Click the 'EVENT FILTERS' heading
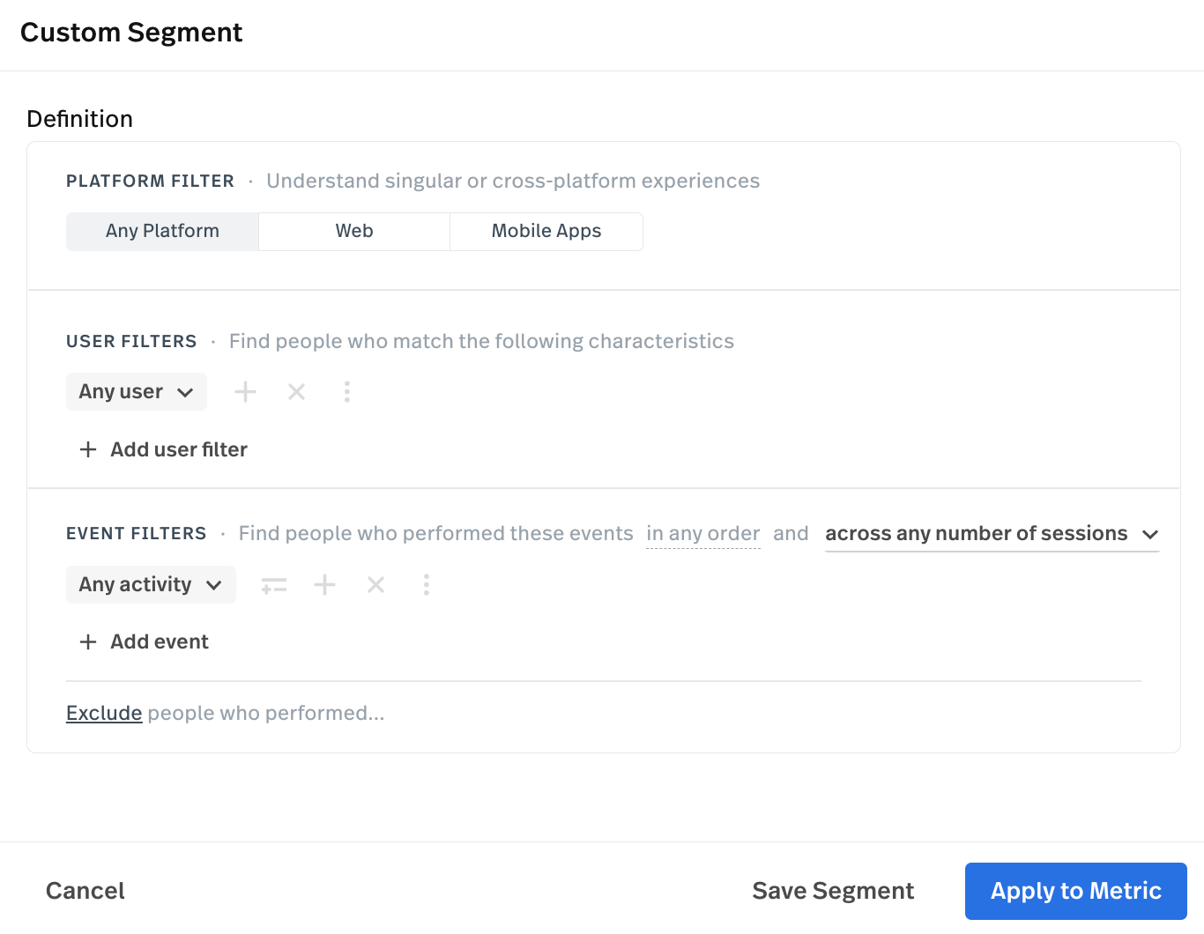 pos(137,533)
